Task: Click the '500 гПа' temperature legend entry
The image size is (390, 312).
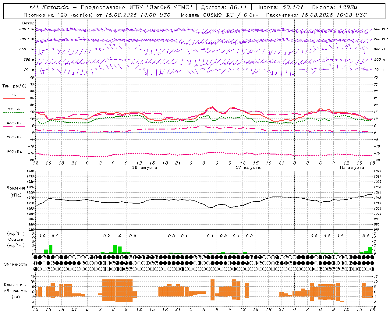Action: [x=14, y=151]
